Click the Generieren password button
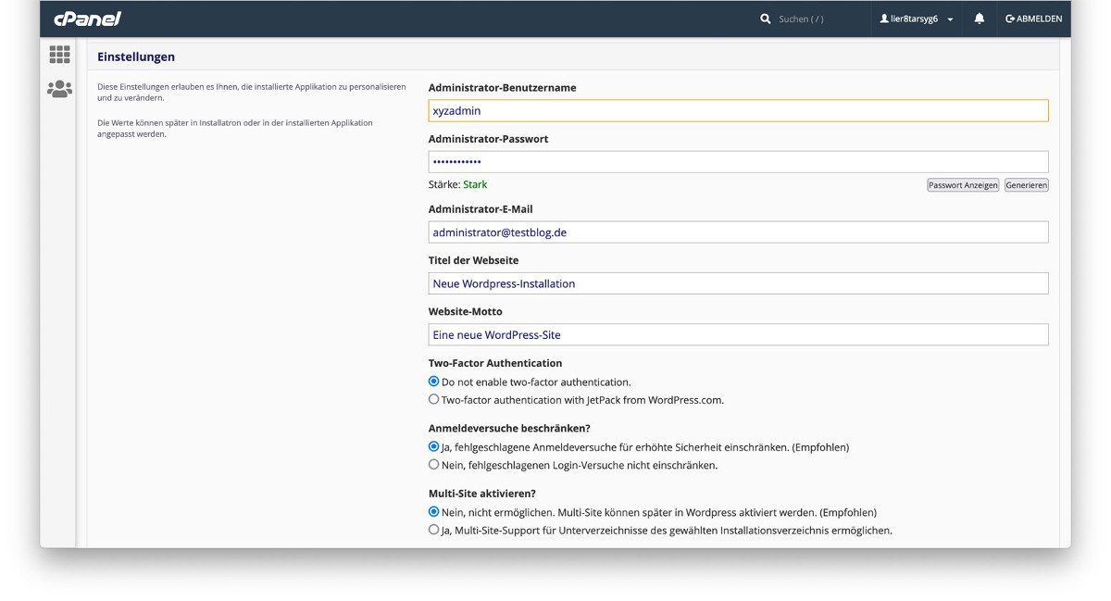 (1027, 185)
